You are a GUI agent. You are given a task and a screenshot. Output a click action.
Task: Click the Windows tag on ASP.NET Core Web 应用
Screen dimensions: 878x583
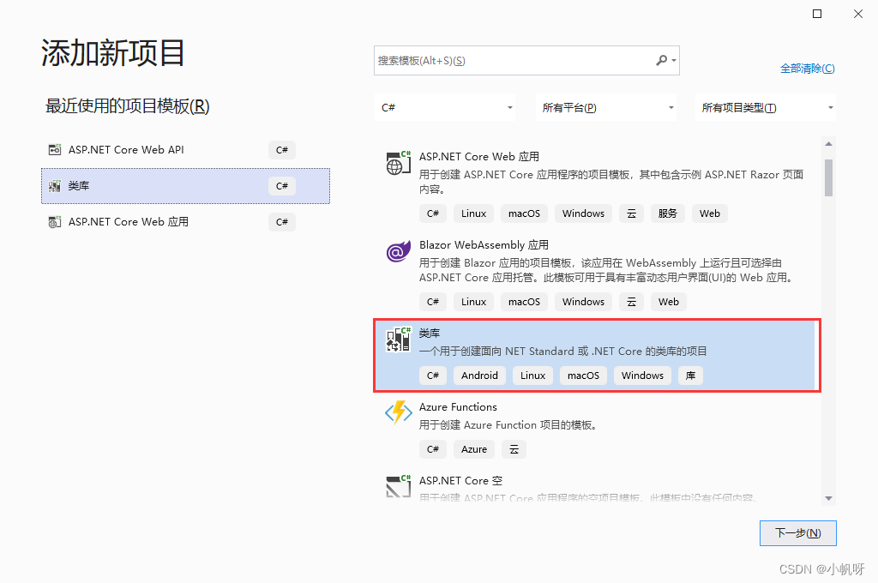[583, 213]
